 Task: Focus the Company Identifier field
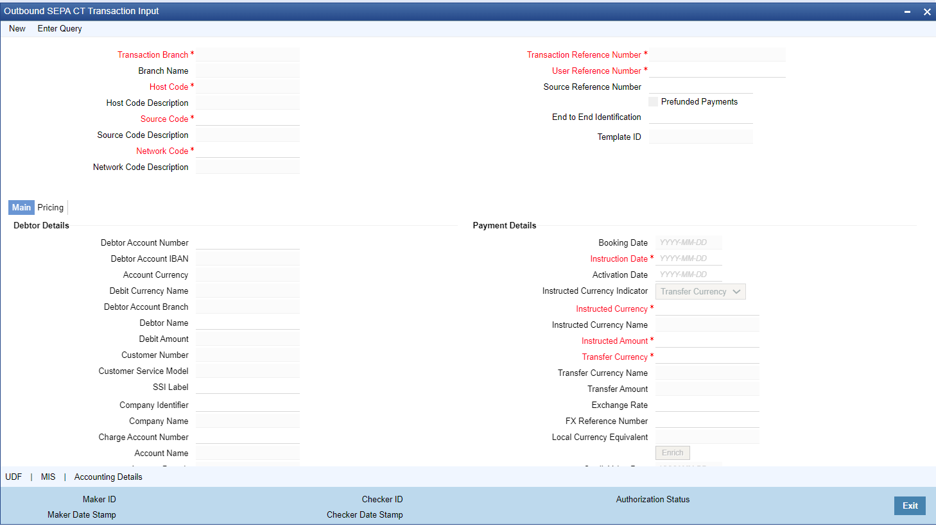click(x=248, y=405)
